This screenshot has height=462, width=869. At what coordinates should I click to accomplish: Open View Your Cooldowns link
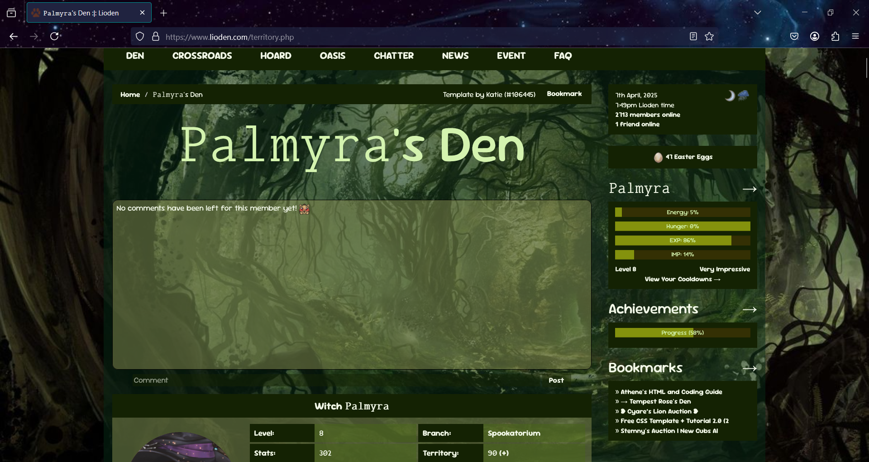pos(683,279)
